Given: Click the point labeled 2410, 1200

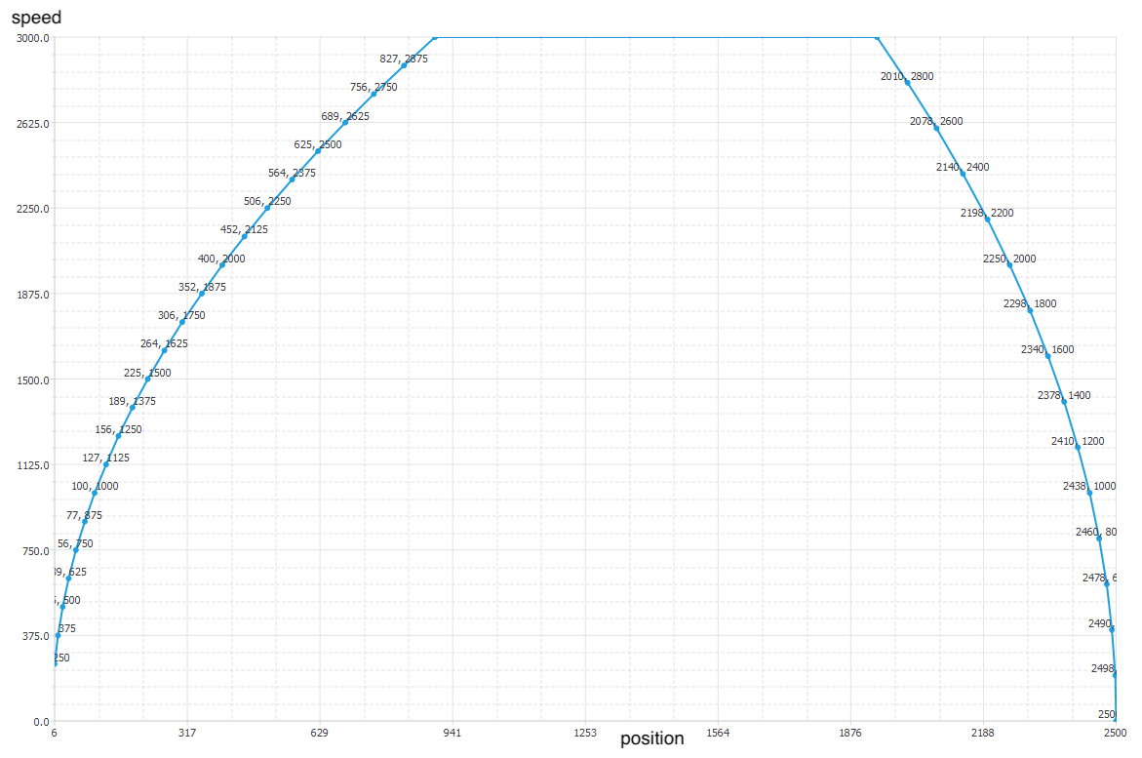Looking at the screenshot, I should coord(1078,447).
